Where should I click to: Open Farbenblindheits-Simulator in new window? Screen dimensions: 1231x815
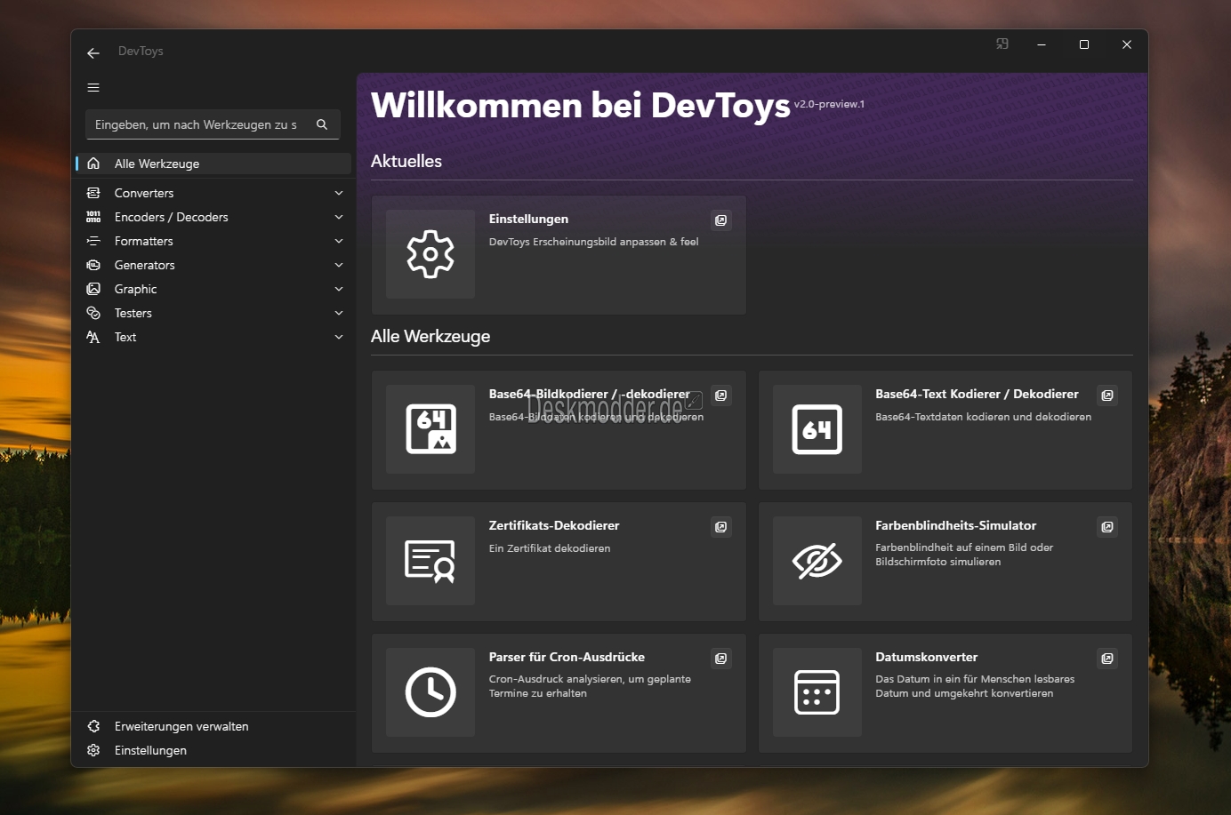(x=1107, y=527)
